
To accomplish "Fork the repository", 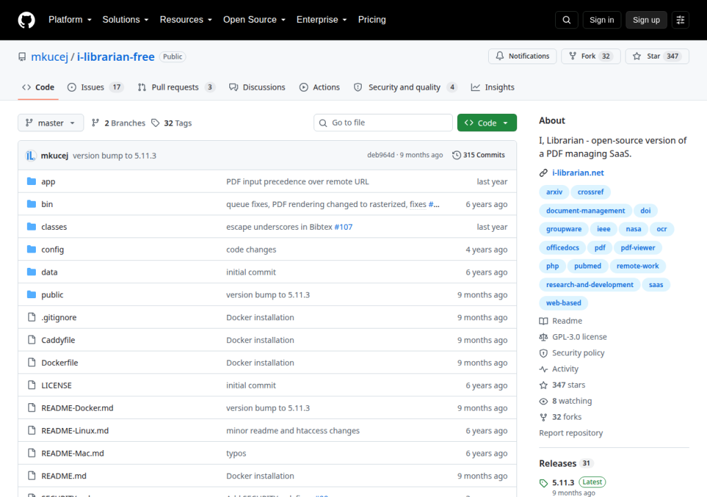I will [591, 56].
